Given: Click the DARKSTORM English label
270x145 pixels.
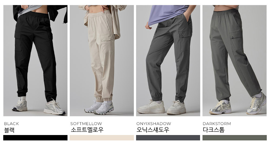Looking at the screenshot, I should (x=217, y=123).
